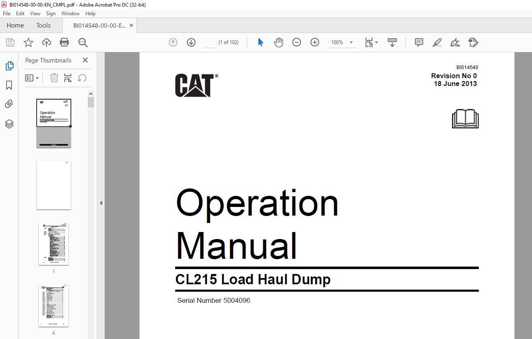The image size is (532, 339).
Task: Click the CAT logo on the page
Action: coord(197,85)
